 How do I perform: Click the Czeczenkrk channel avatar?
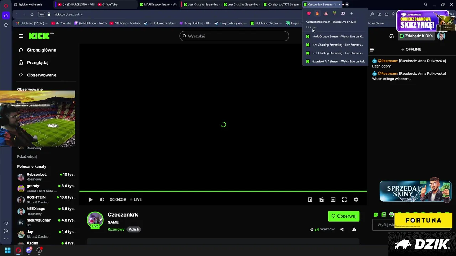95,220
